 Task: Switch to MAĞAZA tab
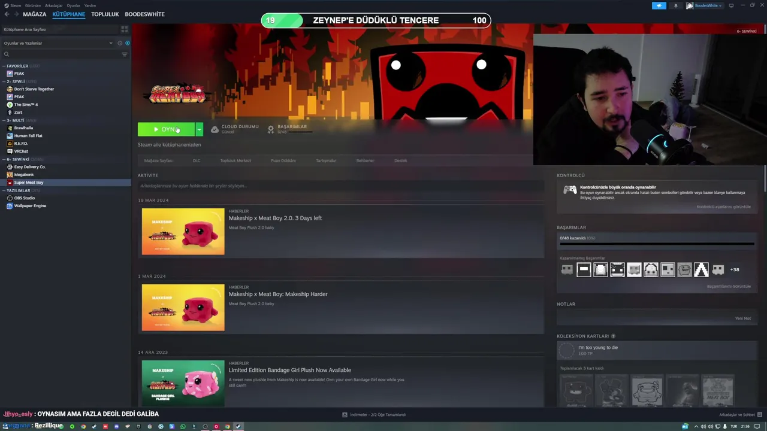point(35,14)
